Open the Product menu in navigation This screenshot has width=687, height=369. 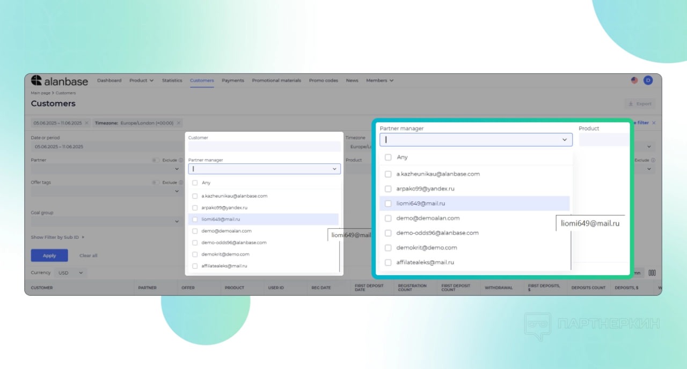pyautogui.click(x=141, y=80)
